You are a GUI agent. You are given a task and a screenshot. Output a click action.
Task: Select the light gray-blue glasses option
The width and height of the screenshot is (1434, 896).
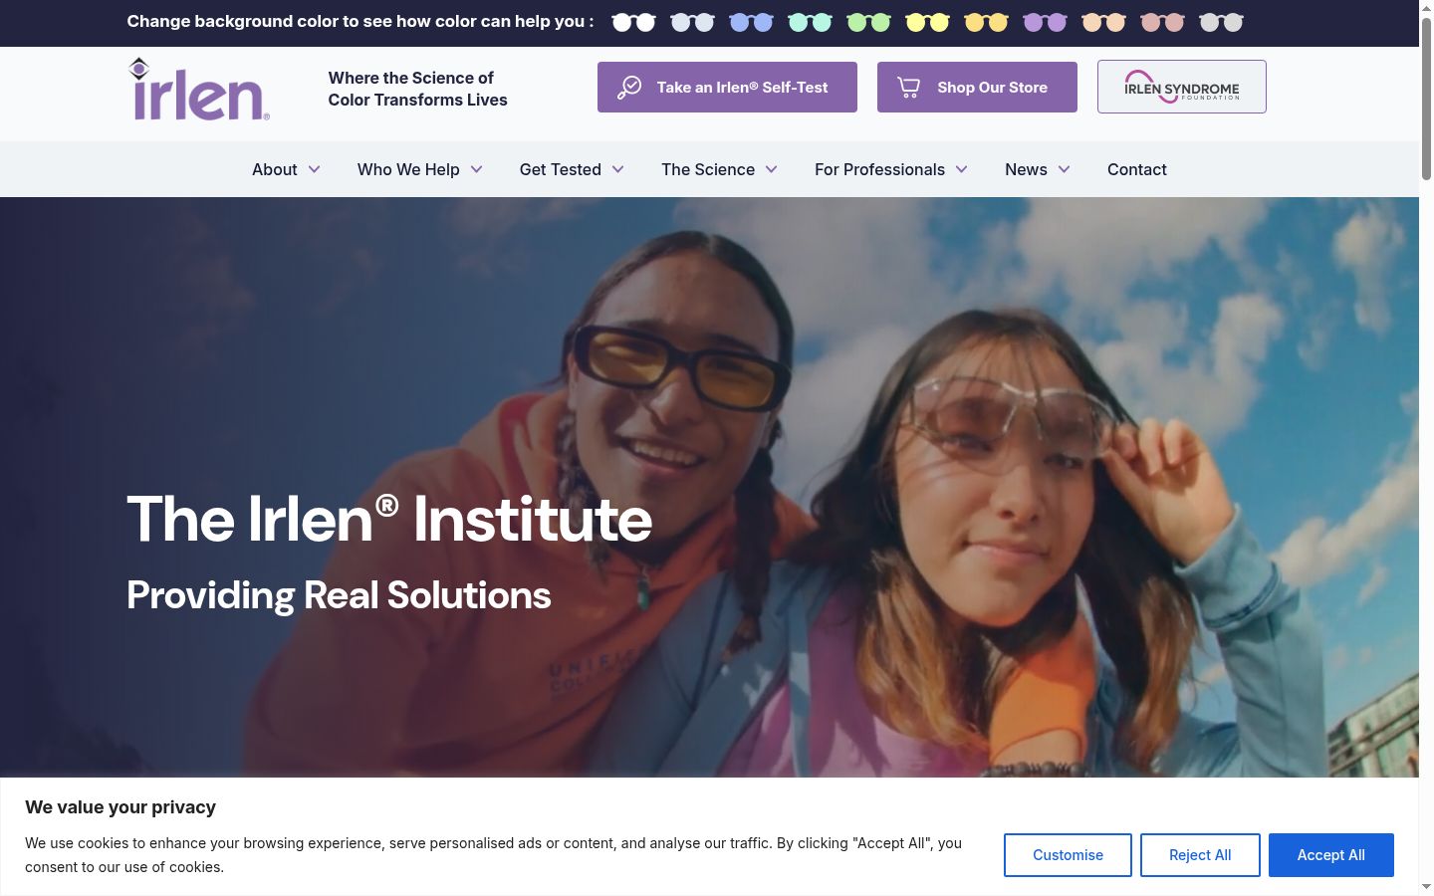coord(692,22)
